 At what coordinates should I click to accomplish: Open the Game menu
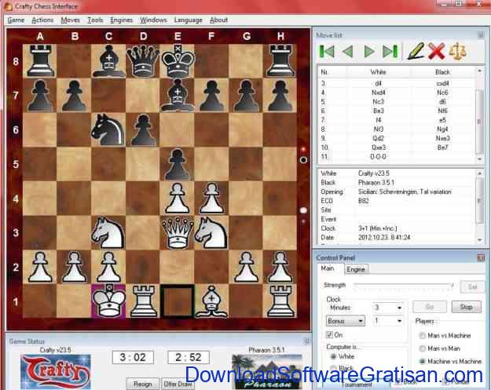(x=16, y=20)
